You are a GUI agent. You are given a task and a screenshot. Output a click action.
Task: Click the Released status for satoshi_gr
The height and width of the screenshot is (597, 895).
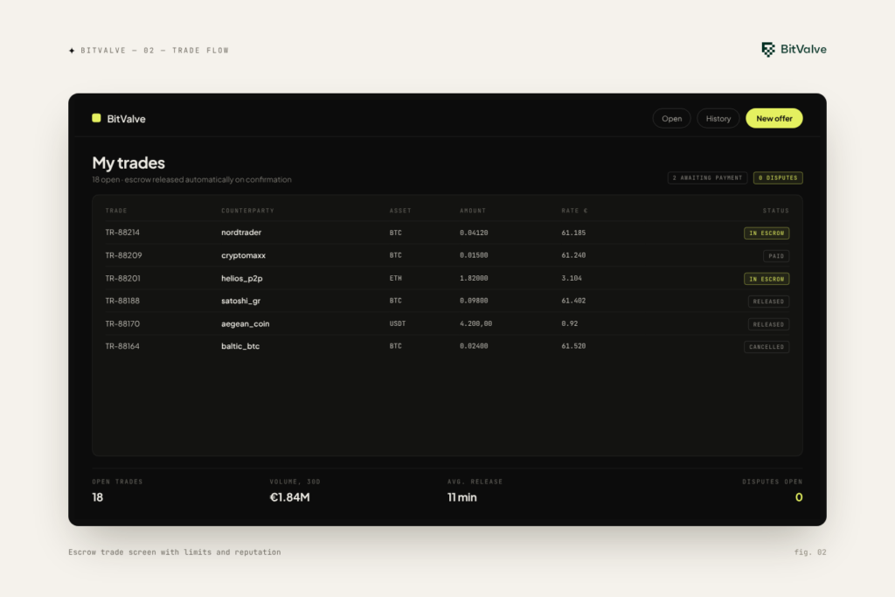click(x=769, y=301)
